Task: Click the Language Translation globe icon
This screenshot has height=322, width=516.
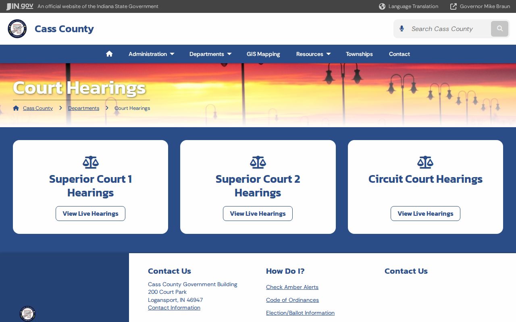Action: coord(382,6)
